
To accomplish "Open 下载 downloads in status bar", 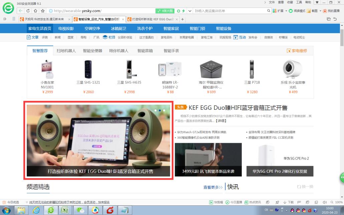I will 289,202.
